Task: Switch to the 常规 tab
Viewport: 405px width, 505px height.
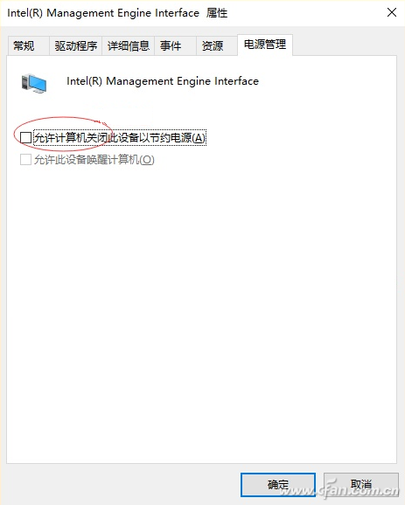Action: [x=28, y=45]
